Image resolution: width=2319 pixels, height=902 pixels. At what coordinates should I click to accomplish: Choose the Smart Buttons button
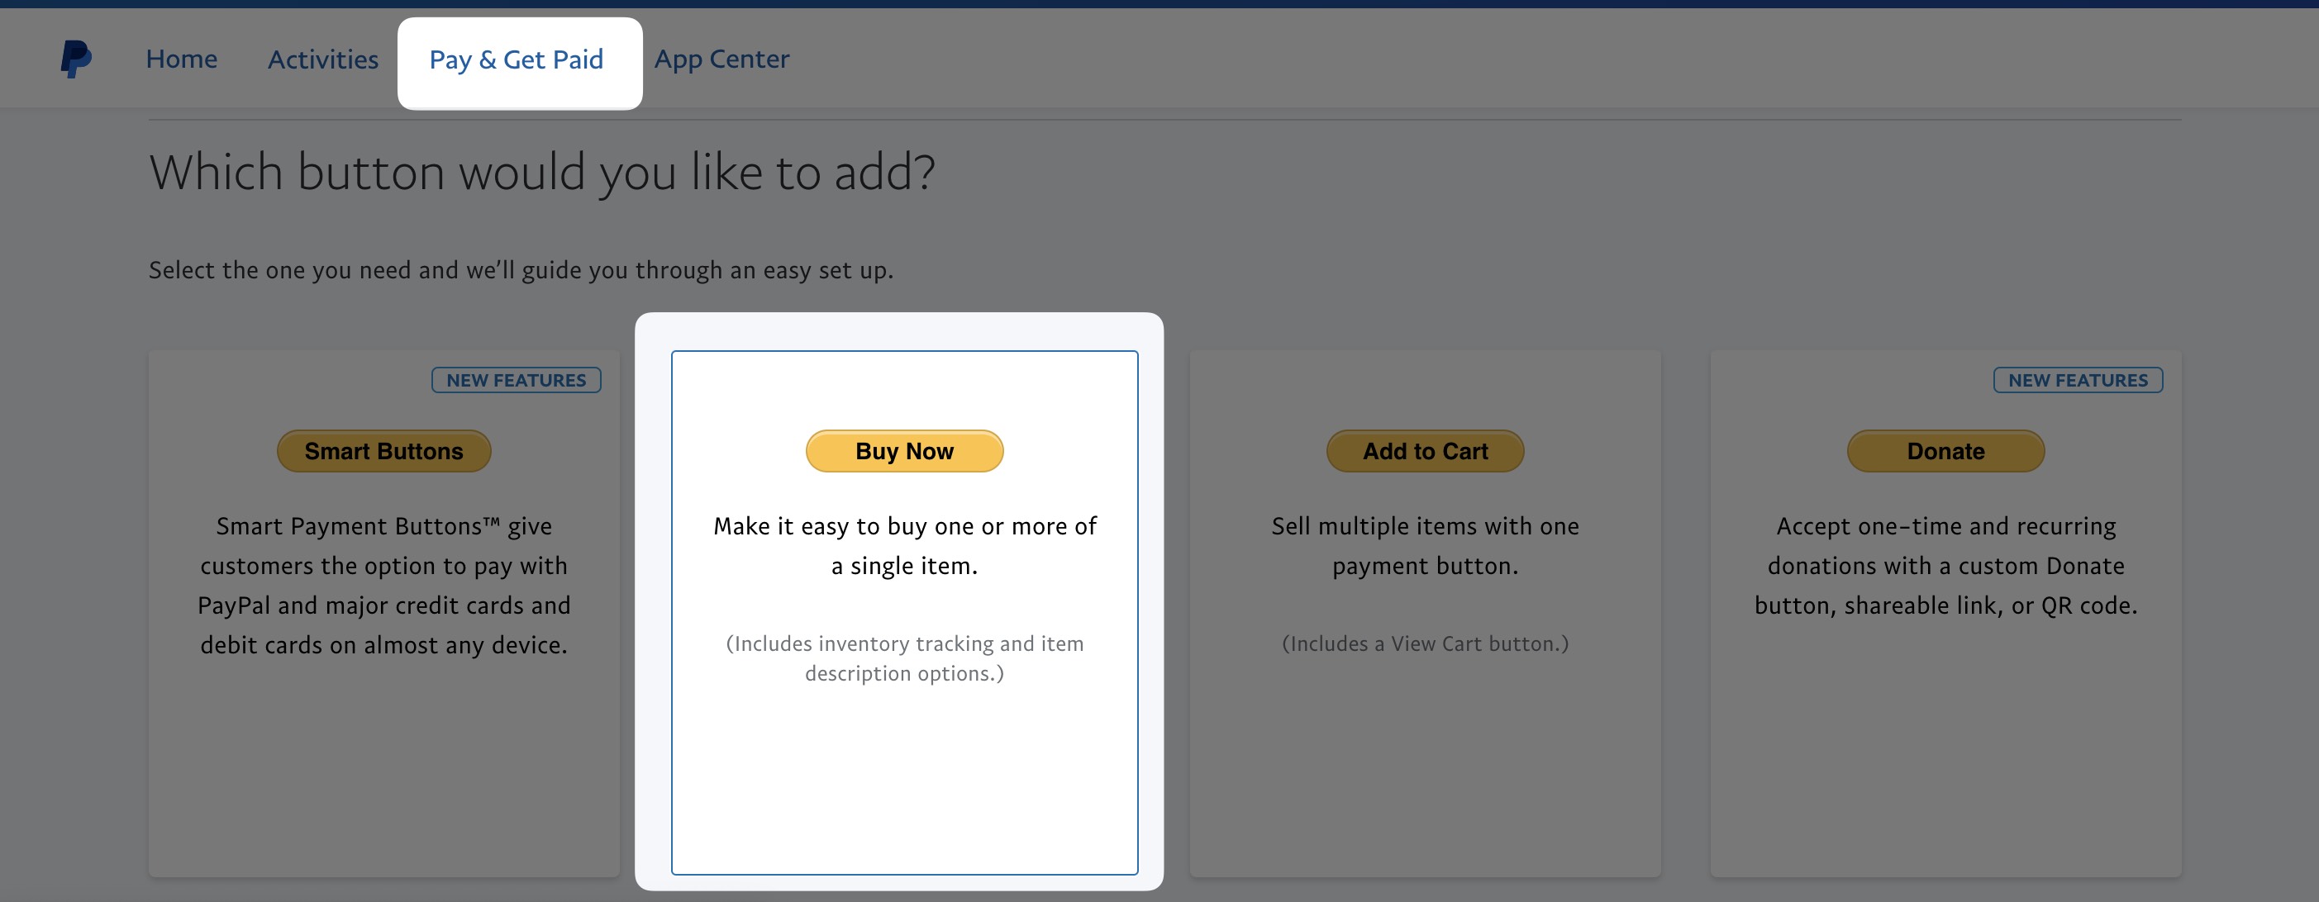[383, 451]
